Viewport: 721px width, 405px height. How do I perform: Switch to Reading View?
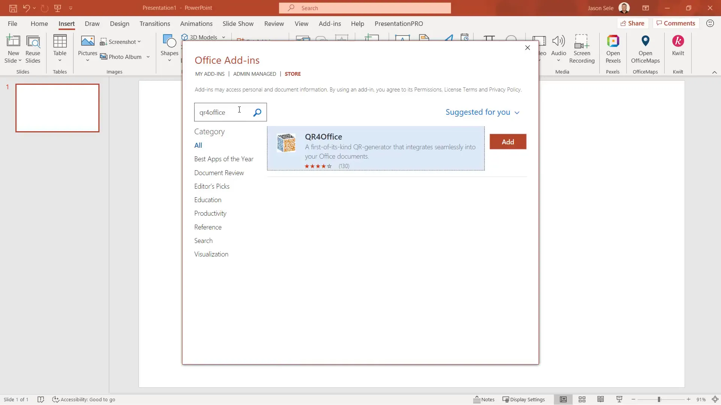(x=600, y=399)
